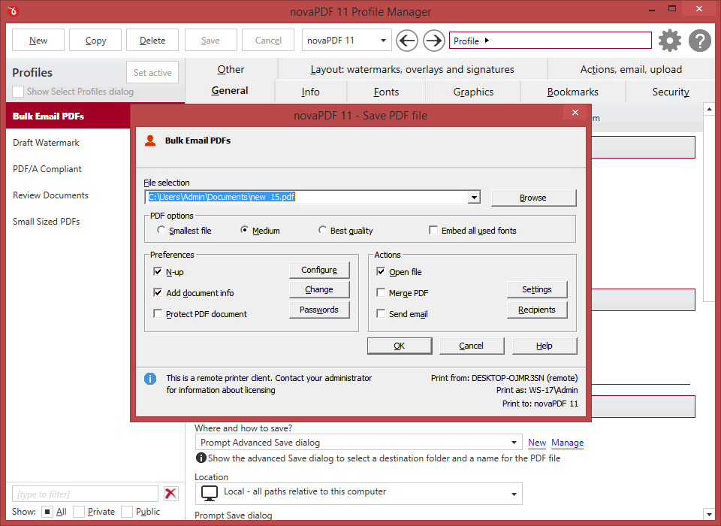Click the forward navigation arrow icon
The image size is (721, 526).
pos(433,41)
